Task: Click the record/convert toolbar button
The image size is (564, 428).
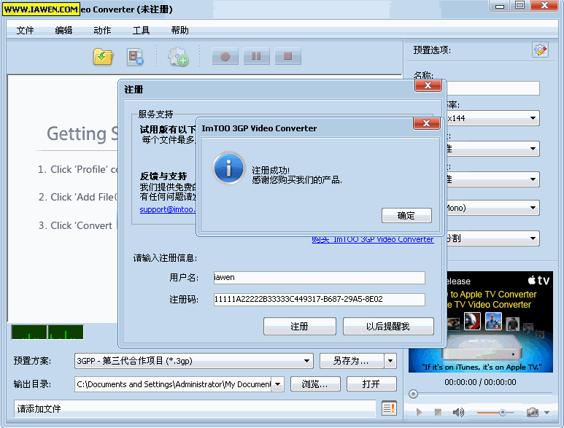Action: [x=225, y=56]
